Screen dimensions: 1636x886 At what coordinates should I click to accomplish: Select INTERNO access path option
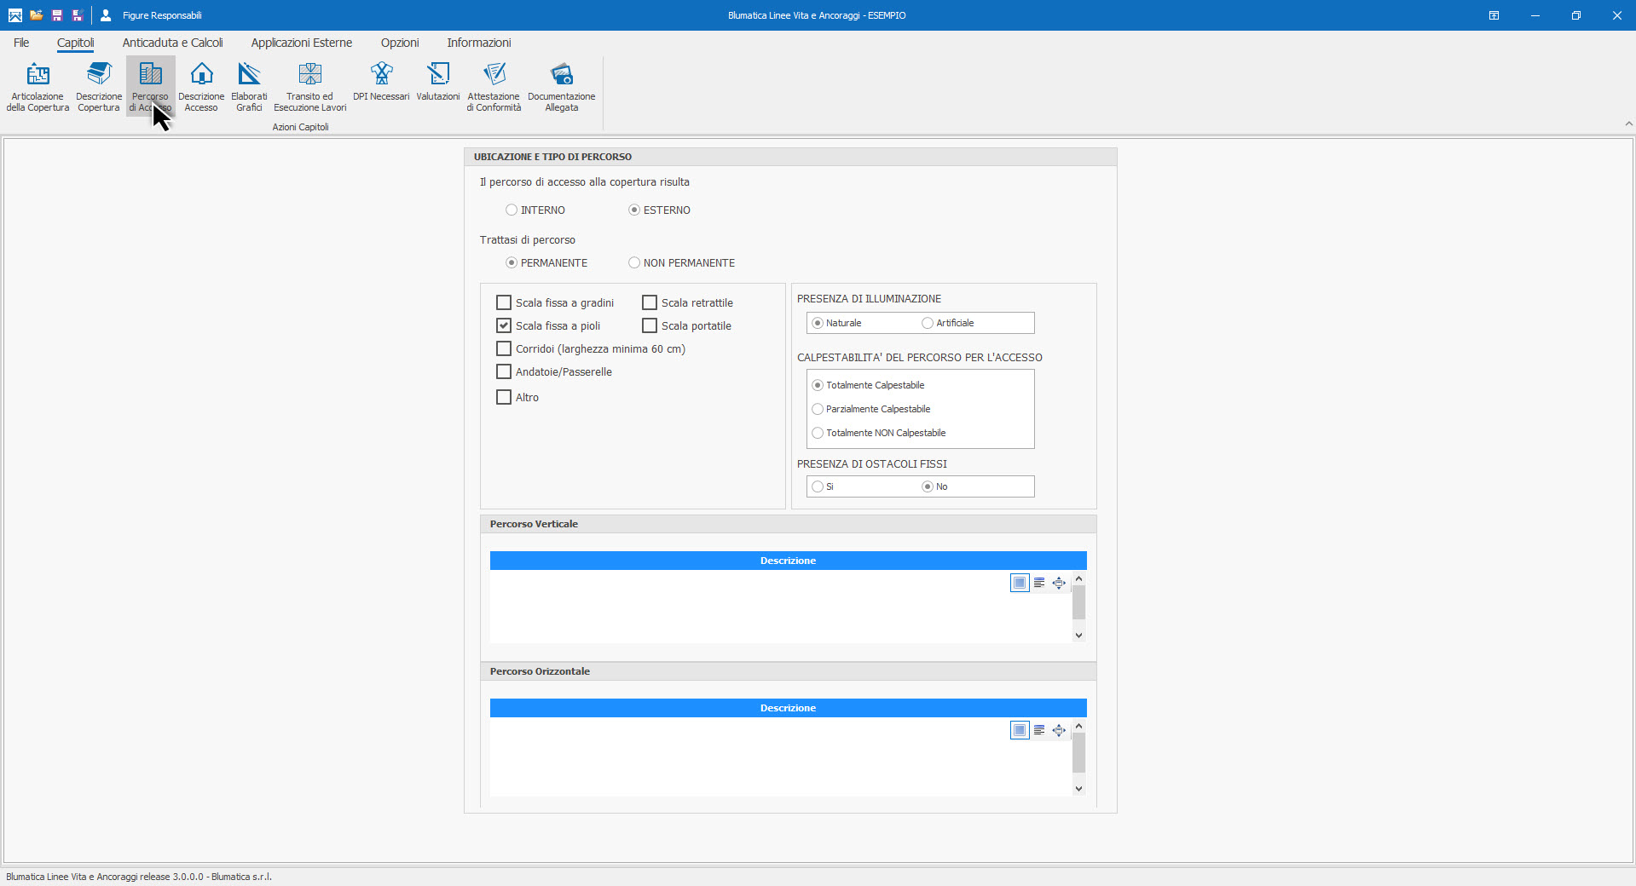[x=512, y=210]
